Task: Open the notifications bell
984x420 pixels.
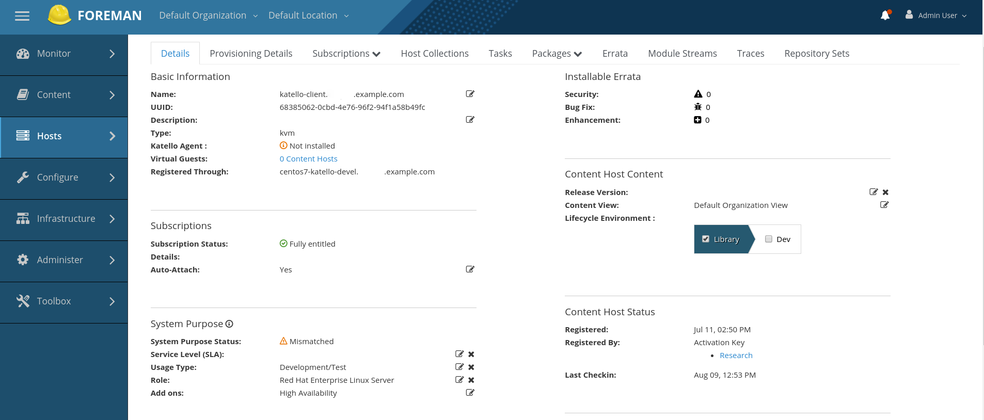Action: pyautogui.click(x=885, y=15)
